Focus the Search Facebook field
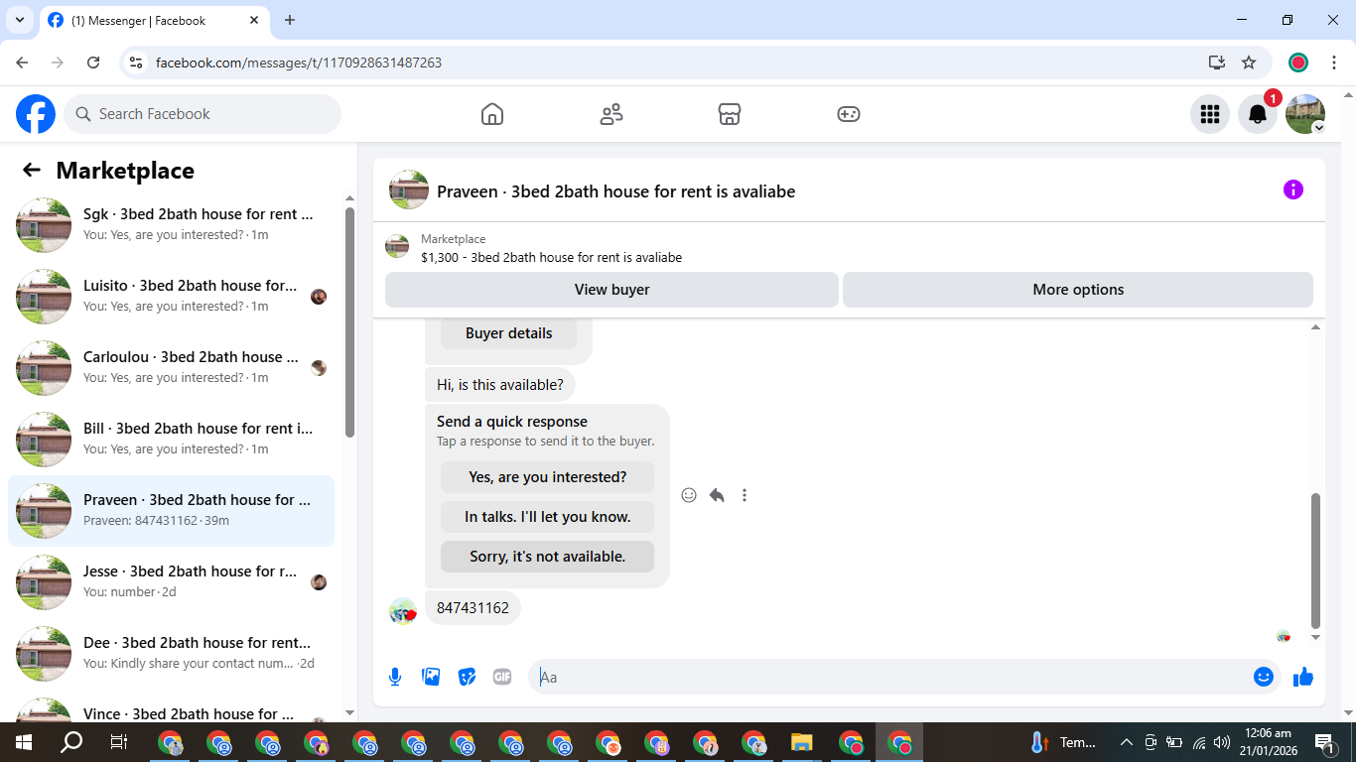Screen dimensions: 1356x762 click(x=203, y=114)
